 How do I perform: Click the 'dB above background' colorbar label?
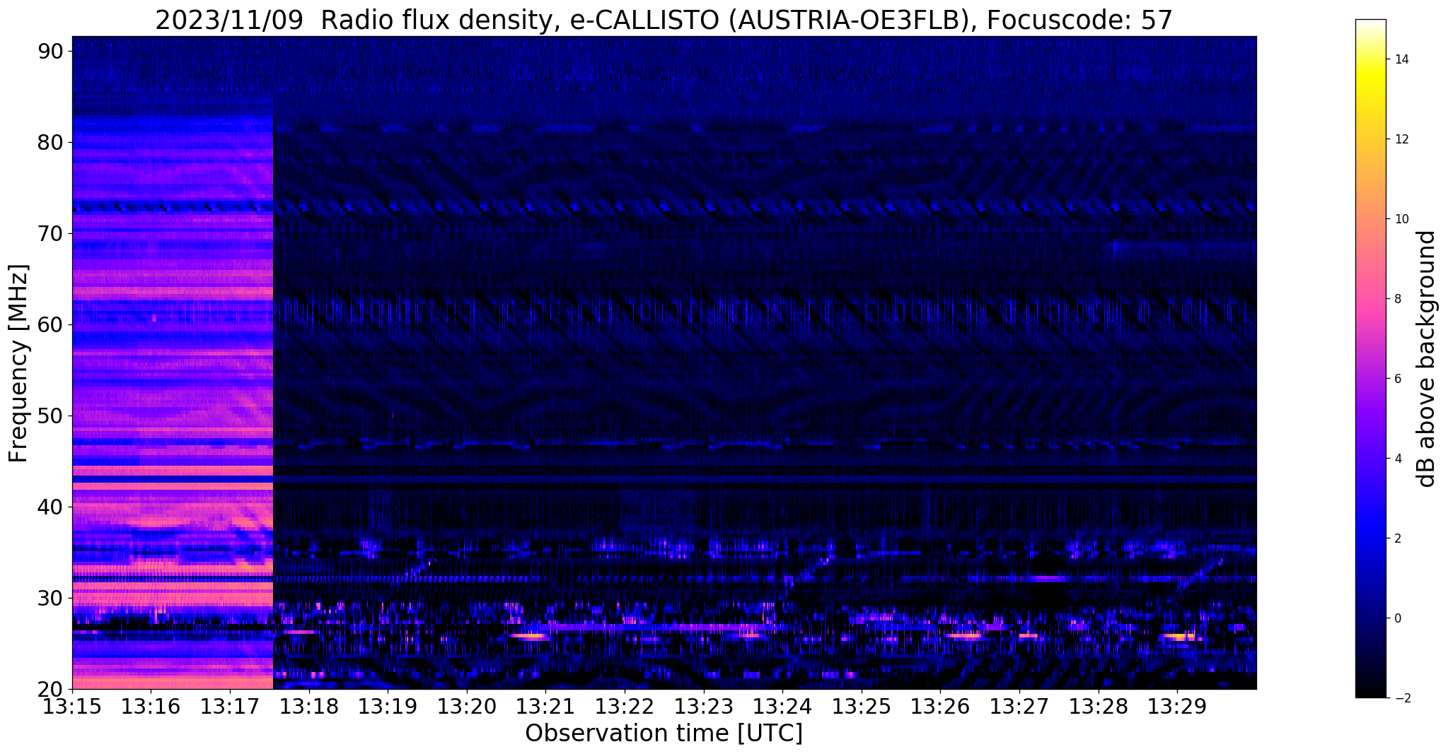(1427, 359)
